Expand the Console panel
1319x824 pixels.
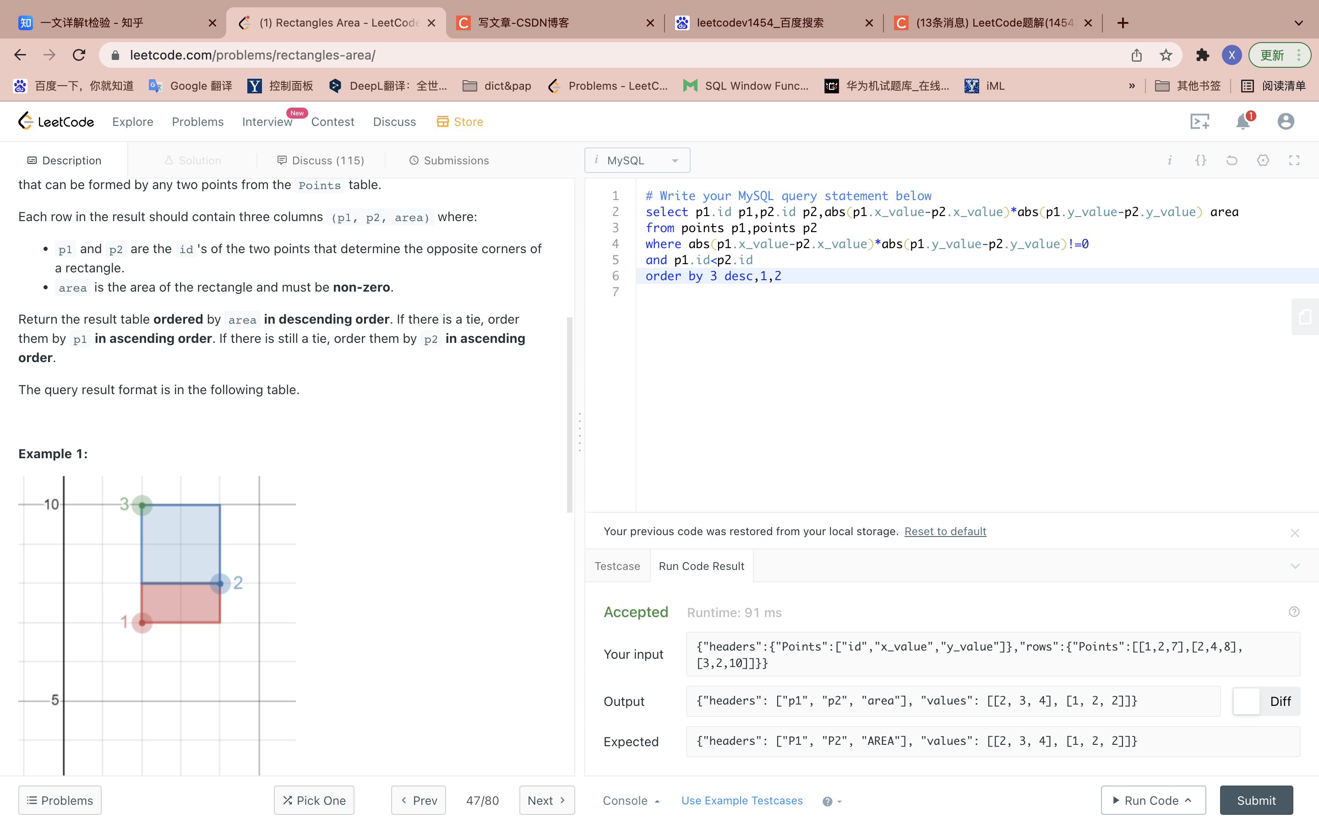click(x=631, y=801)
